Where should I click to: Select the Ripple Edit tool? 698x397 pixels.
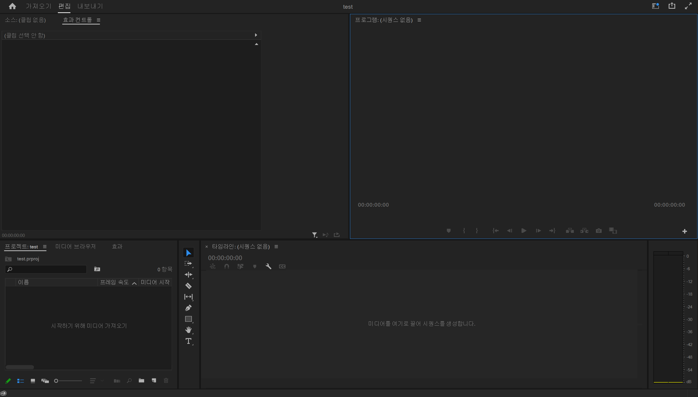[188, 275]
